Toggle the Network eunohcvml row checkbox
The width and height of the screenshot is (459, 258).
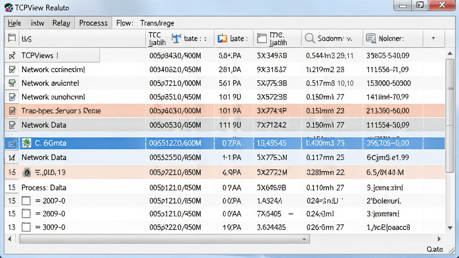(x=12, y=97)
